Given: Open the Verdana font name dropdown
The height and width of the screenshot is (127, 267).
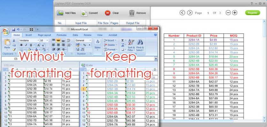Looking at the screenshot, I should pyautogui.click(x=38, y=40).
